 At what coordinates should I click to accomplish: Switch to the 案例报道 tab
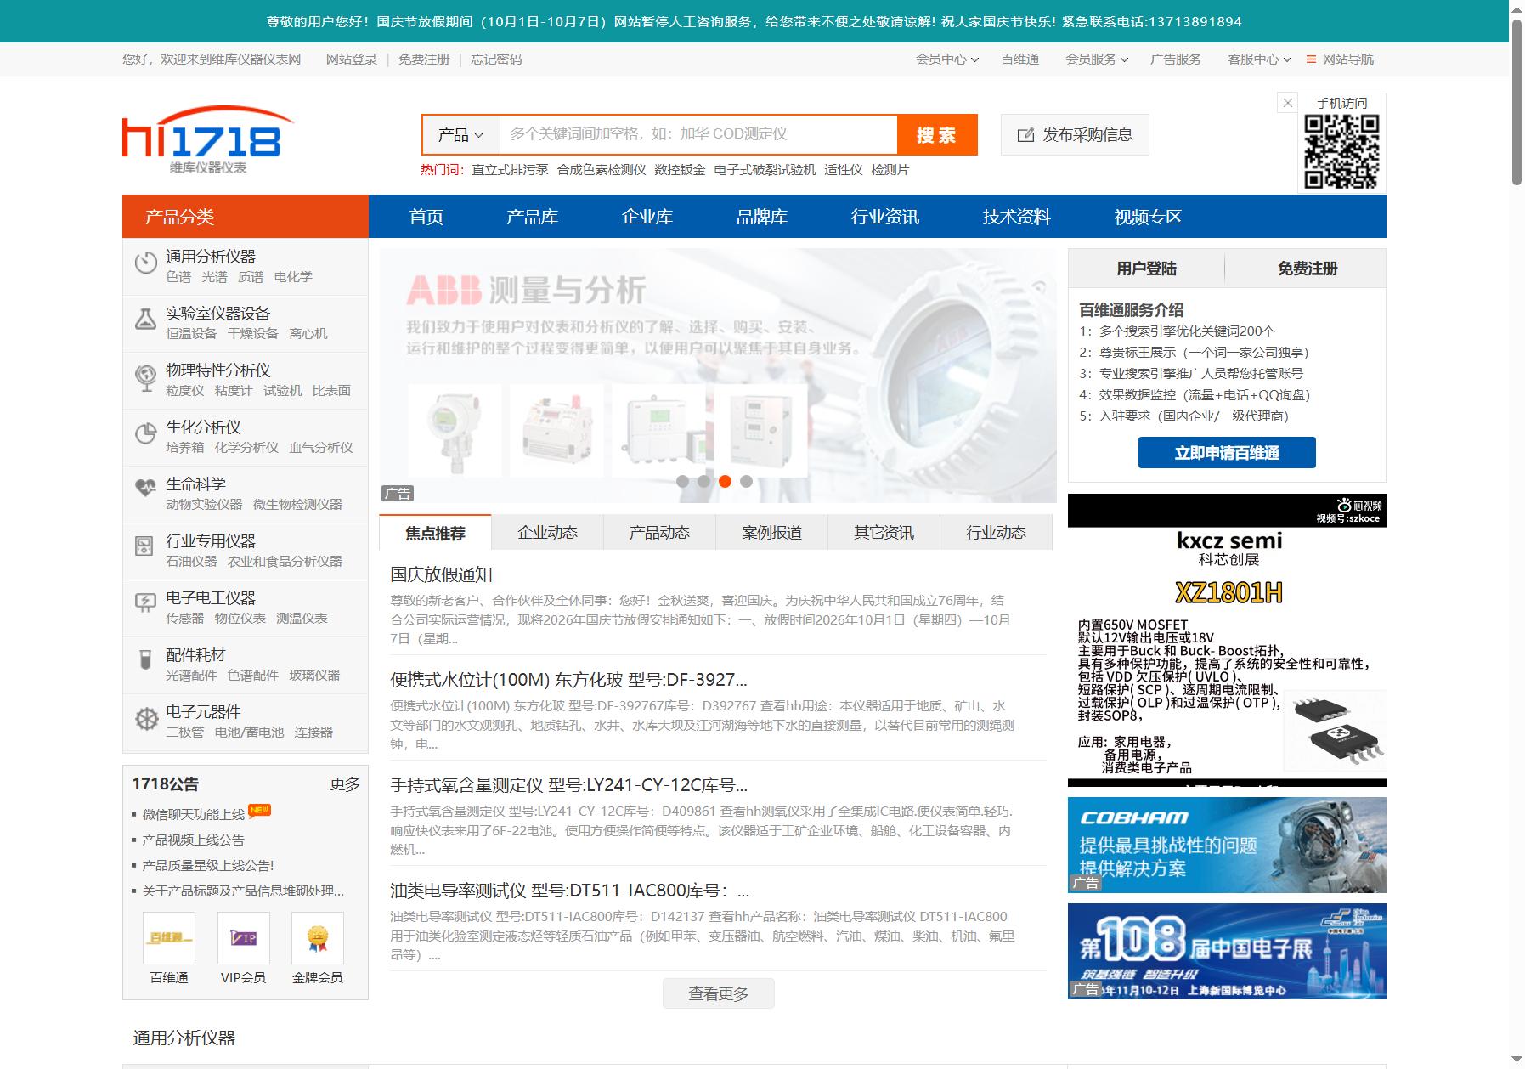(772, 533)
